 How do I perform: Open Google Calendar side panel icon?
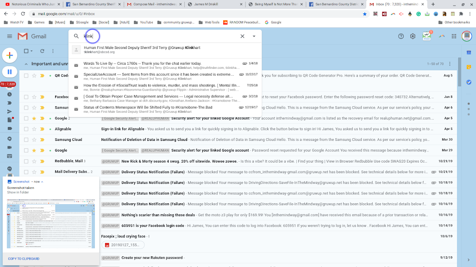469,53
